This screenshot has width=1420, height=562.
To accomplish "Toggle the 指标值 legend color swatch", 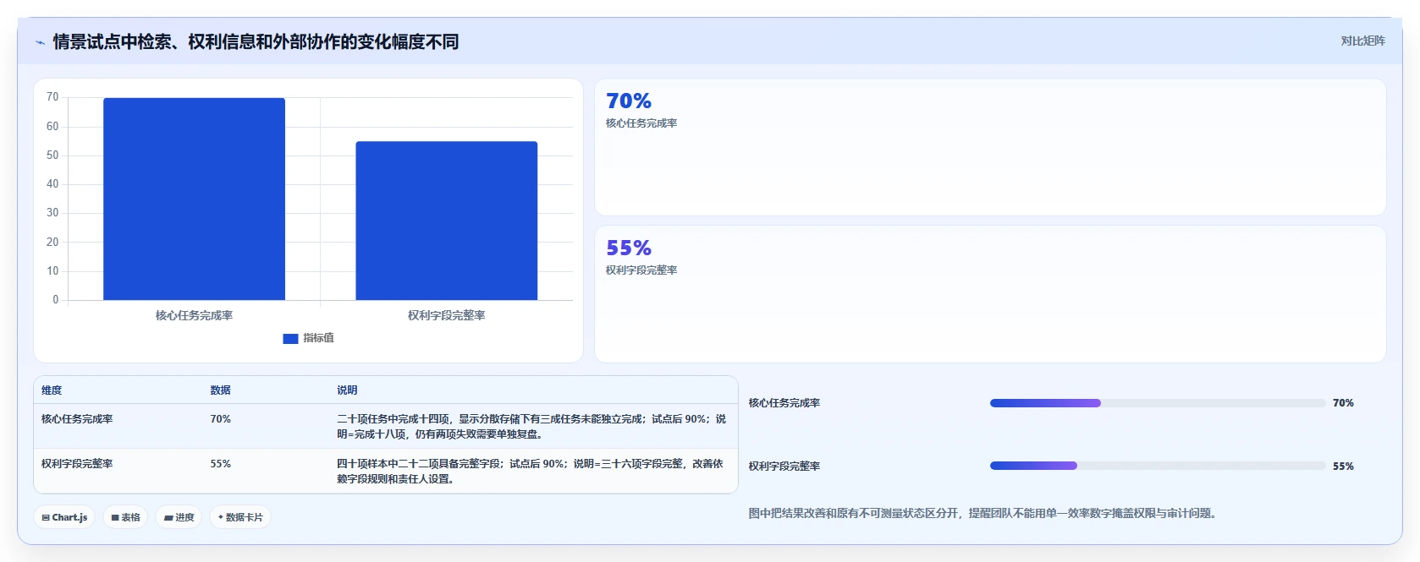I will click(x=290, y=338).
